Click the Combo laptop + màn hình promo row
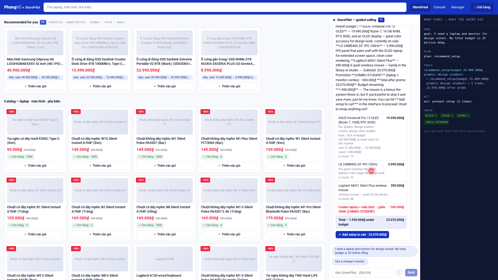The image size is (498, 280). (371, 209)
